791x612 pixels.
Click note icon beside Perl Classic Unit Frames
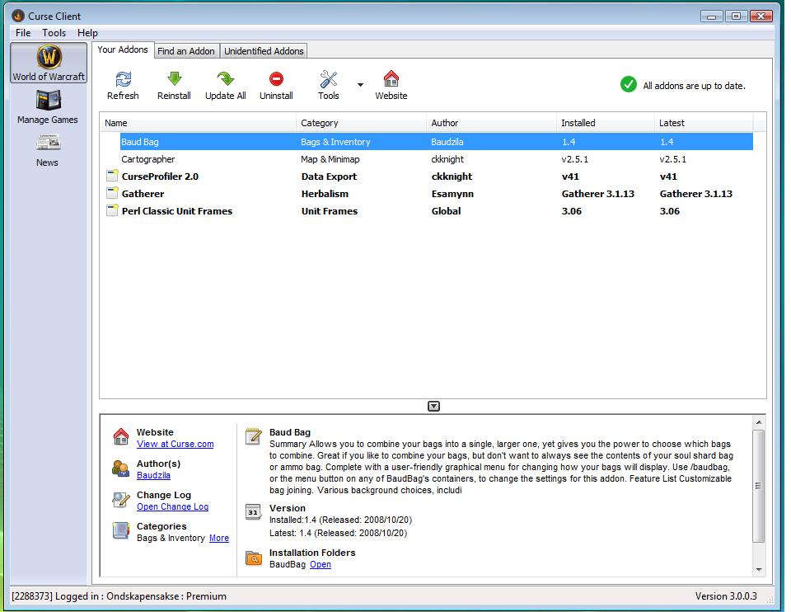[112, 210]
